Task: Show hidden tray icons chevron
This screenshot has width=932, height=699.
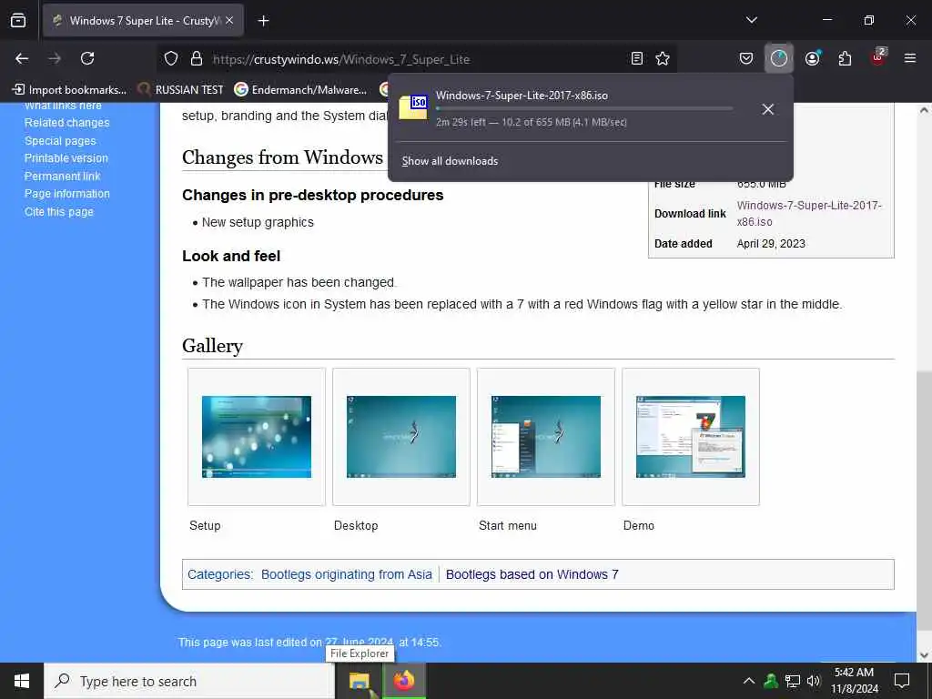Action: tap(749, 681)
